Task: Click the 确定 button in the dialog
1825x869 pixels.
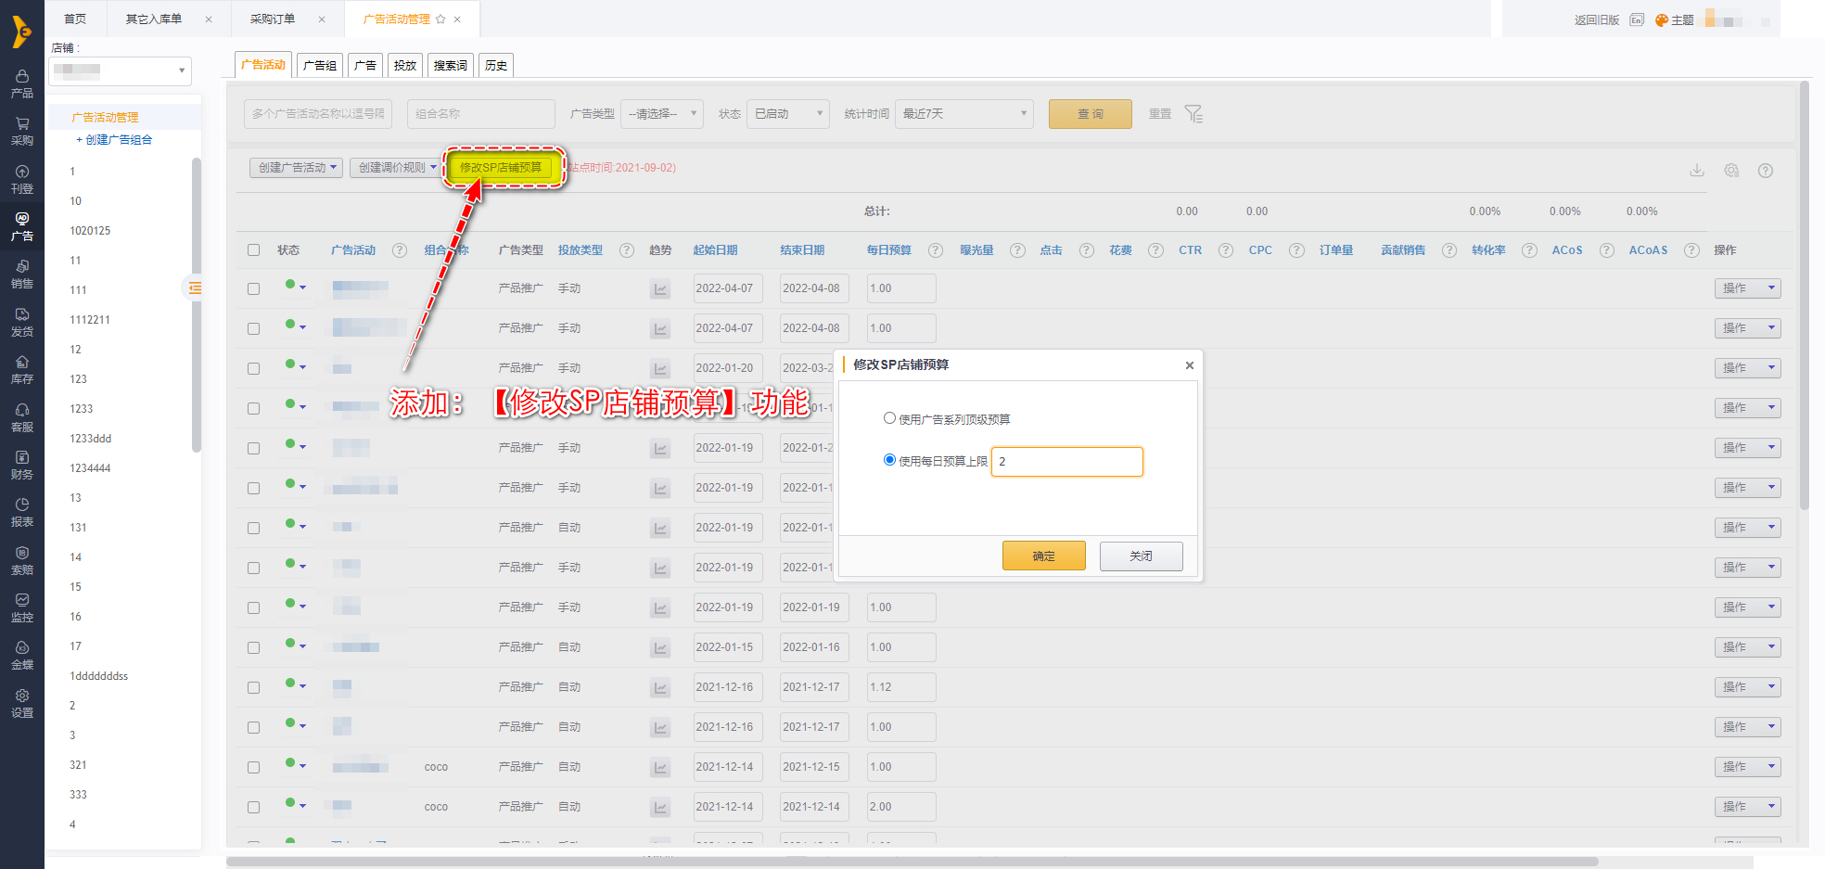Action: click(x=1043, y=556)
